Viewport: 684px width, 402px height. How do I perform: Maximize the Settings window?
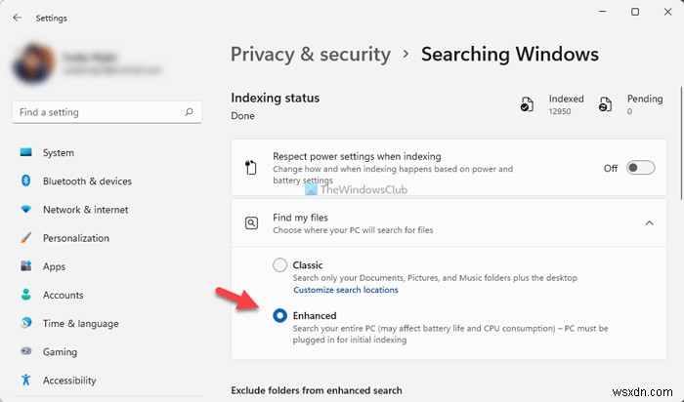635,13
